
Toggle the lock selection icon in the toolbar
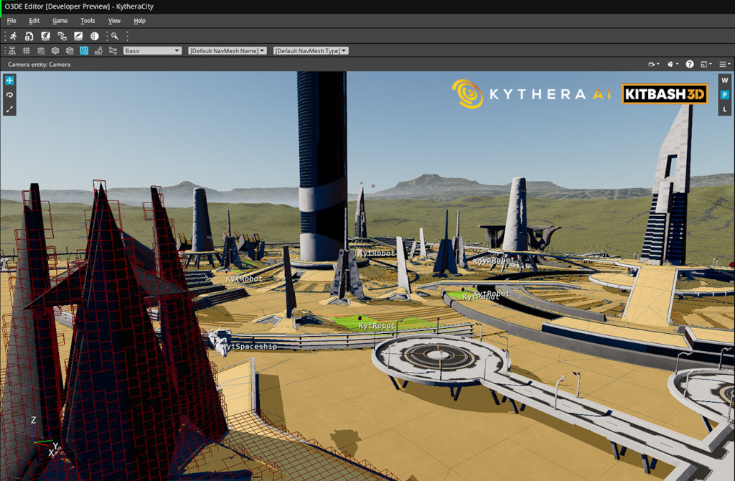click(29, 36)
